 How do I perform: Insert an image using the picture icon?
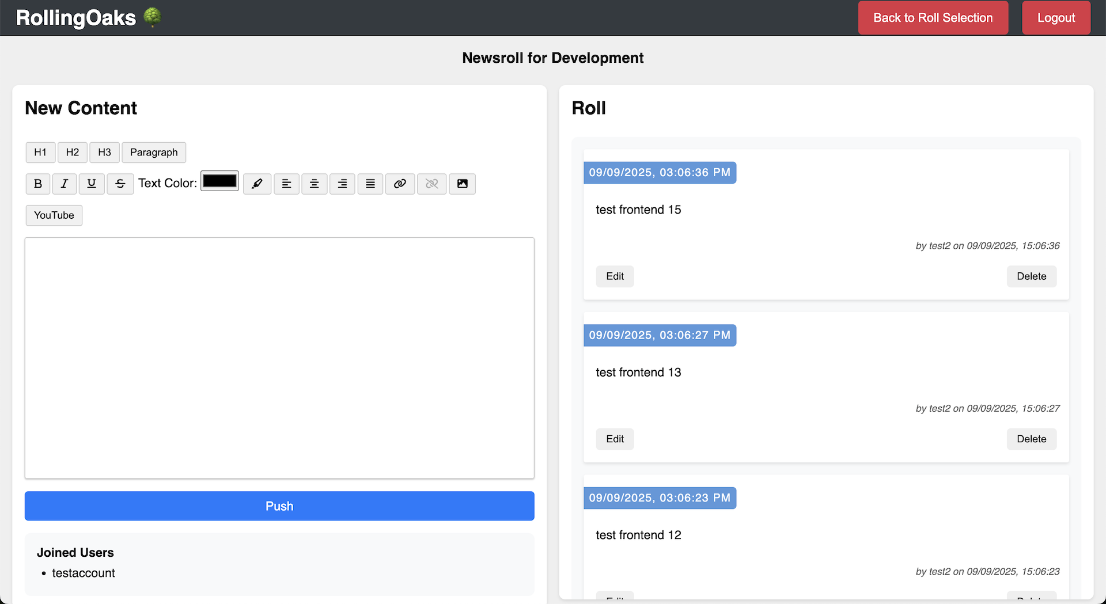coord(462,184)
